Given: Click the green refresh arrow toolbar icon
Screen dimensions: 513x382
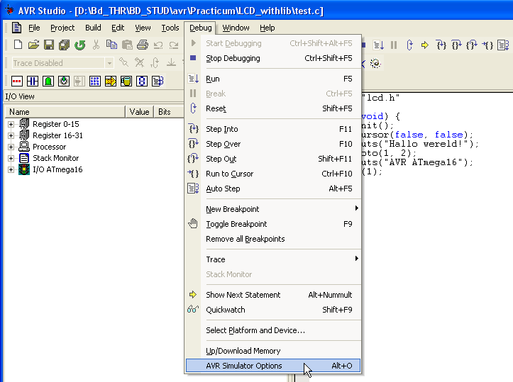Looking at the screenshot, I should click(79, 45).
